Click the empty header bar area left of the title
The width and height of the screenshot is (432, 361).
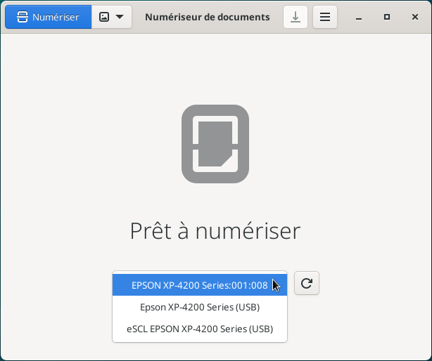coord(138,17)
